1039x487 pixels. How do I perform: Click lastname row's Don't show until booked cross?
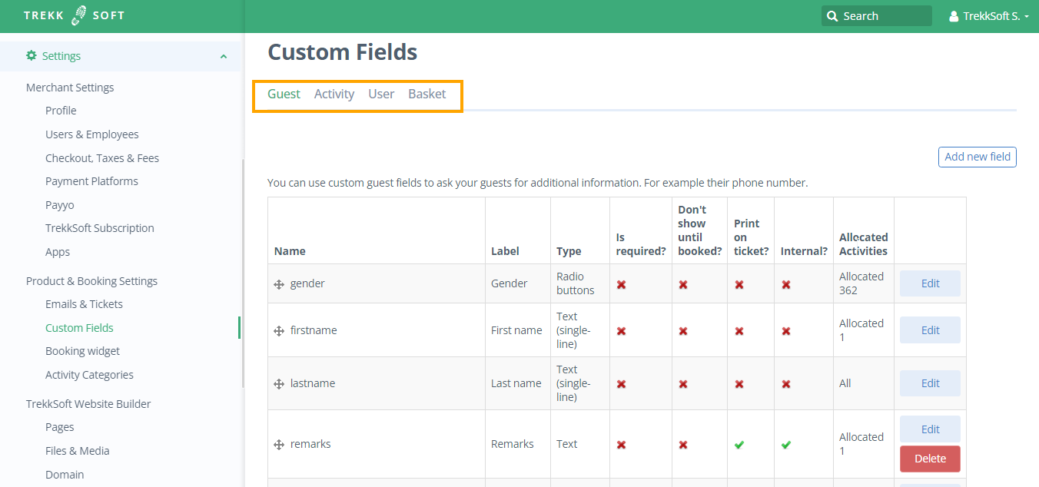[682, 384]
